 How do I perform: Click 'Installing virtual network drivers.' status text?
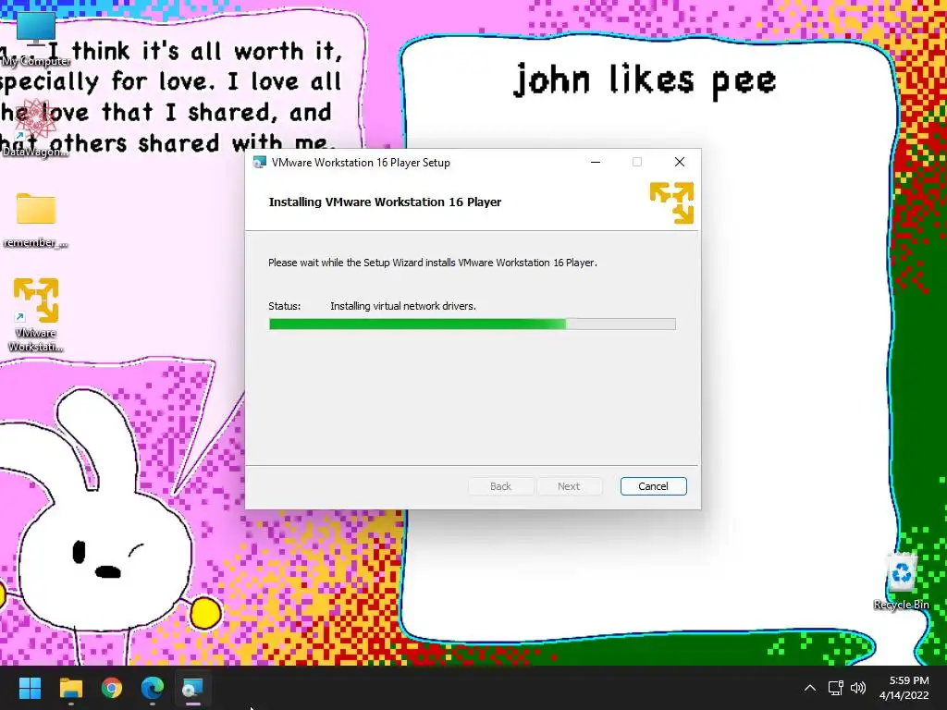click(x=403, y=306)
